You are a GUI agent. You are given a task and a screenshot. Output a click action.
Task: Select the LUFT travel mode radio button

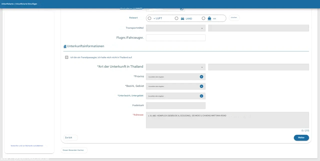pyautogui.click(x=149, y=18)
